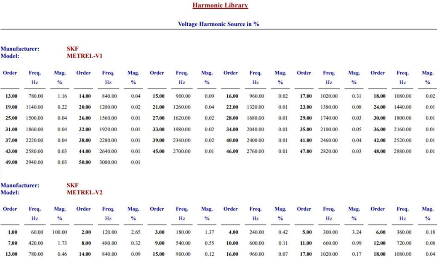Click order 27.00 cell
This screenshot has width=442, height=260.
click(158, 118)
